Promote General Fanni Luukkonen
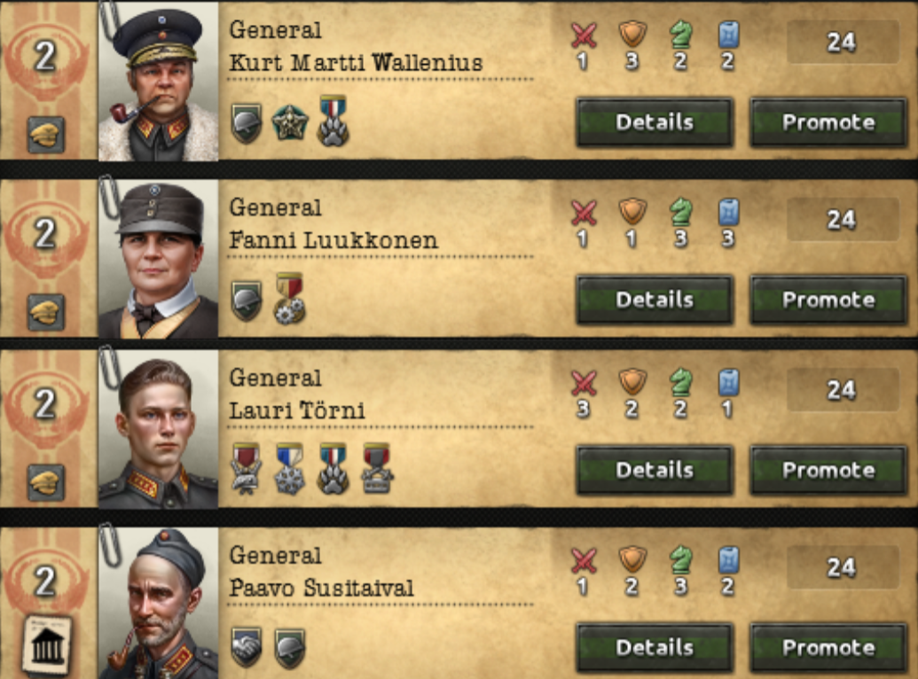The image size is (918, 679). pyautogui.click(x=828, y=300)
